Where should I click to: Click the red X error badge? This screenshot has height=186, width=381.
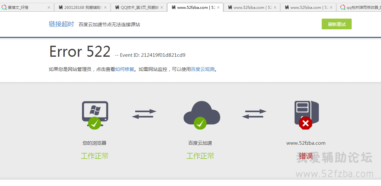tap(305, 123)
